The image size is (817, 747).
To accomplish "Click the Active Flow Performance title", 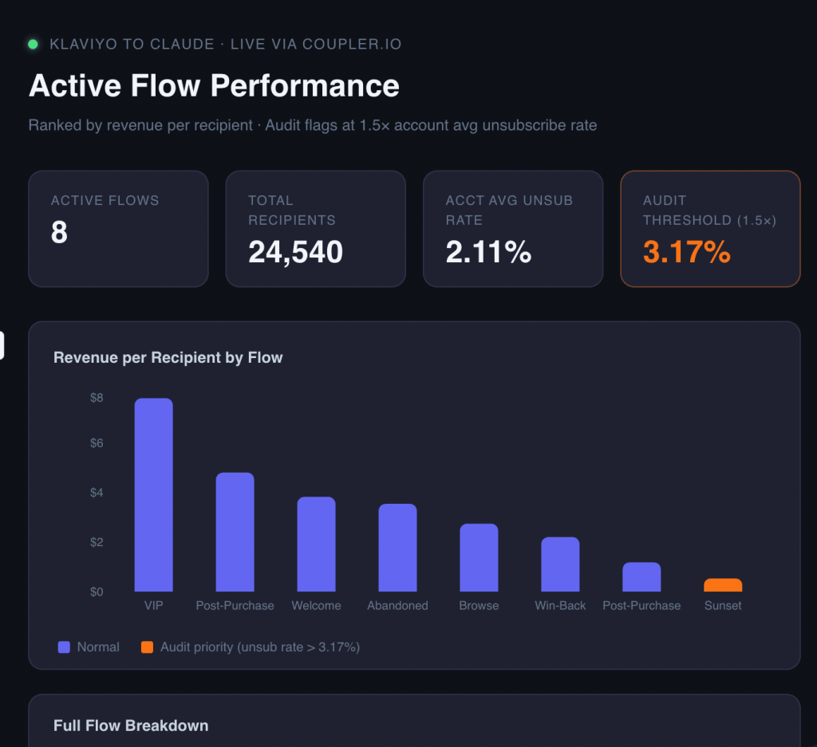I will tap(214, 85).
